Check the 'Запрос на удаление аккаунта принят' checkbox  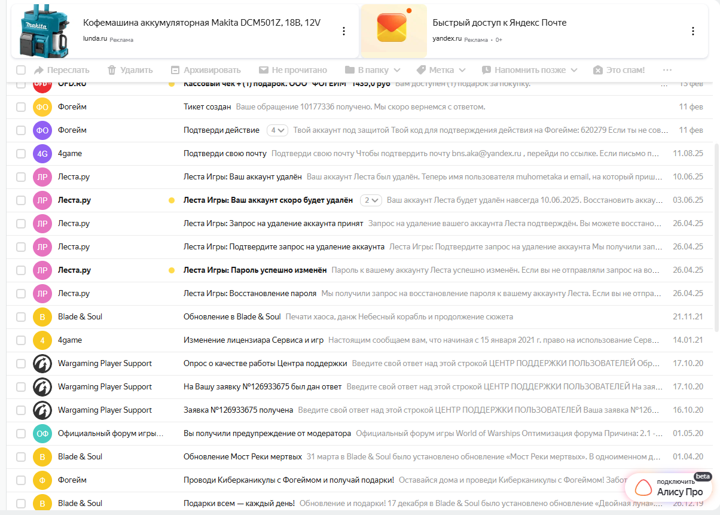[x=21, y=224]
